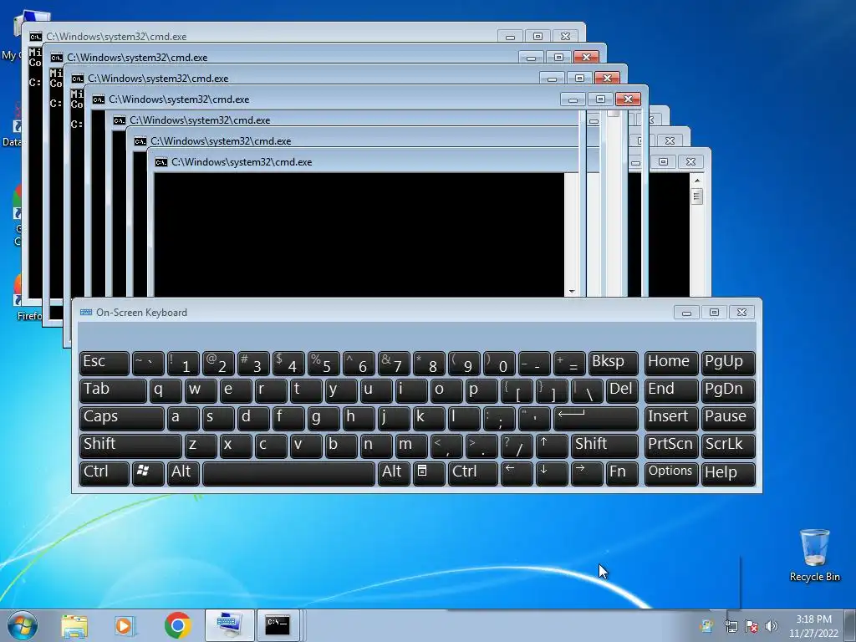Toggle the left Shift key
Viewport: 856px width, 642px height.
click(x=130, y=446)
